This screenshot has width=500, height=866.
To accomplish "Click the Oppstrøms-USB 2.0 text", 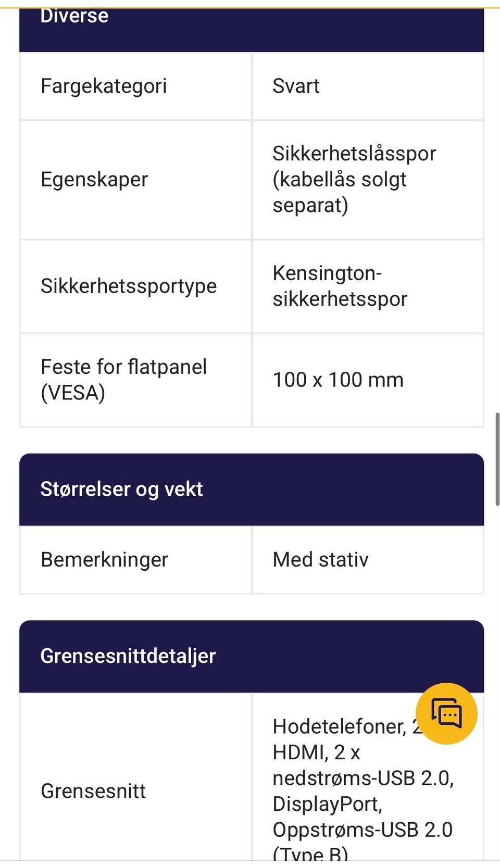I will coord(362,830).
